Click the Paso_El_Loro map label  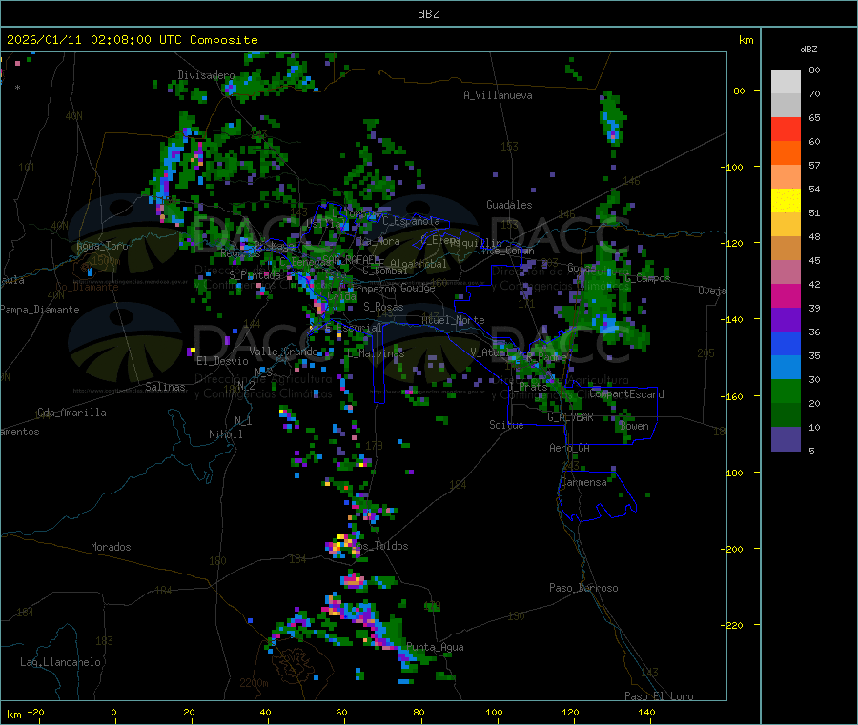point(659,696)
